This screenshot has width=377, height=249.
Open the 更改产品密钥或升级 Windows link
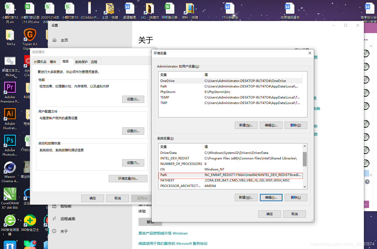coord(163,233)
